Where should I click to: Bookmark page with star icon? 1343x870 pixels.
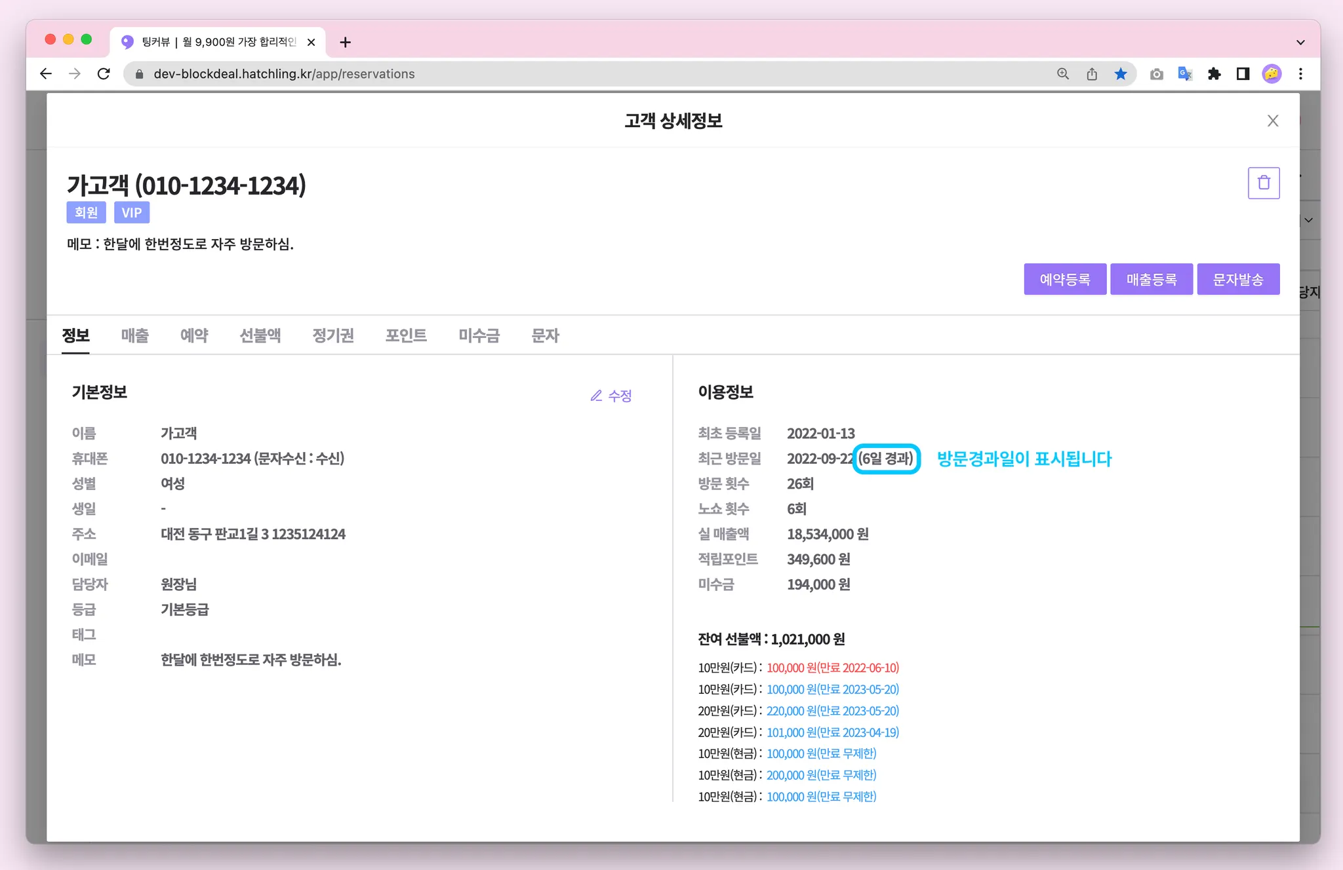(1121, 74)
